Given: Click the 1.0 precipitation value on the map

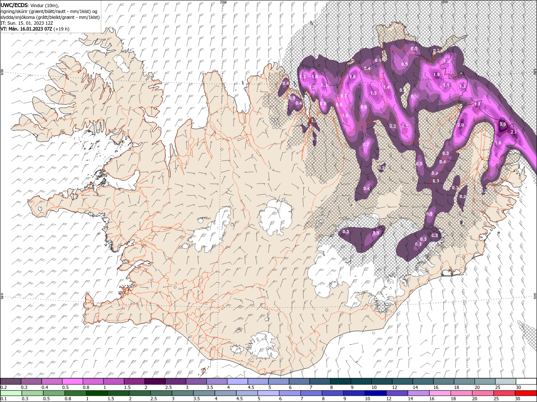Looking at the screenshot, I should (x=345, y=116).
